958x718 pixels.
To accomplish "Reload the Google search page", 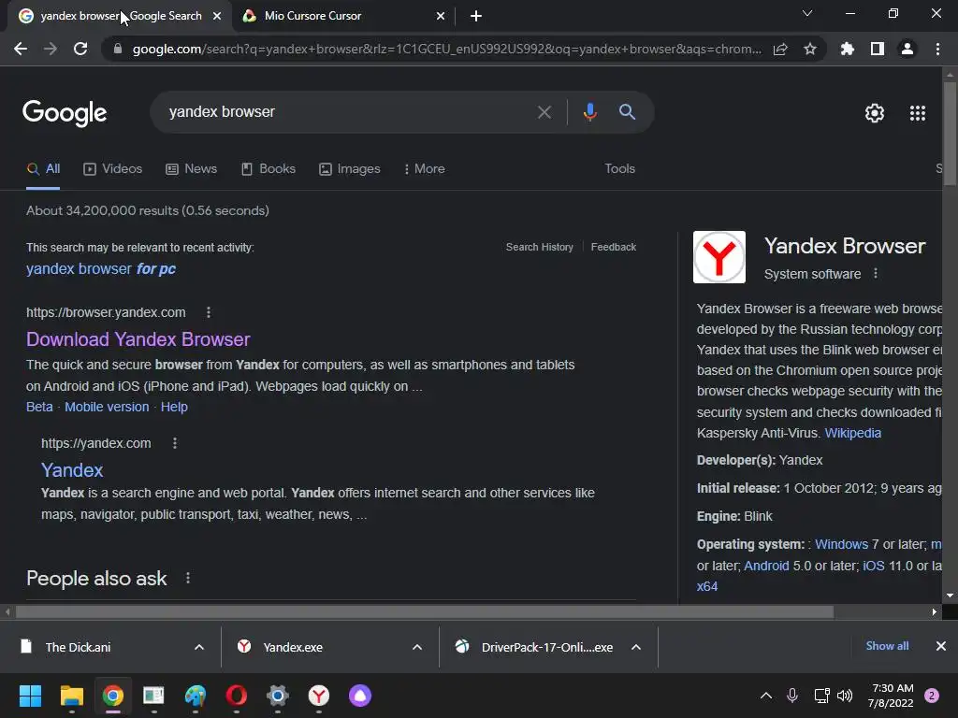I will pos(80,49).
